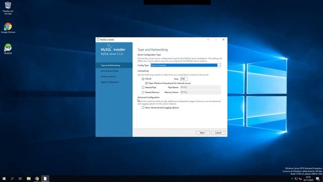
Task: Open the notification center icon
Action: [x=317, y=178]
